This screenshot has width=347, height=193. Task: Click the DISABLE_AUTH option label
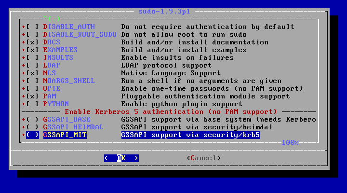[x=69, y=27]
